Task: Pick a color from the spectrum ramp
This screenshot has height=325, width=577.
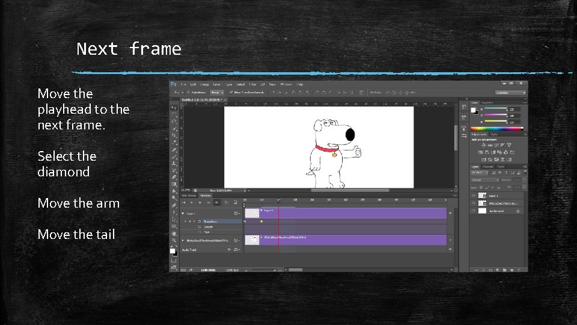Action: click(x=497, y=129)
